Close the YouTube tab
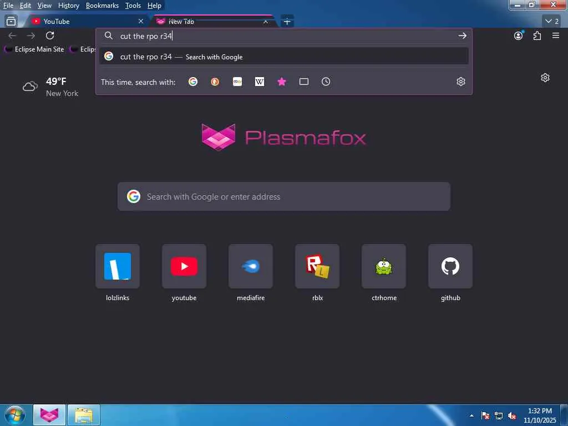This screenshot has height=426, width=568. pyautogui.click(x=141, y=22)
